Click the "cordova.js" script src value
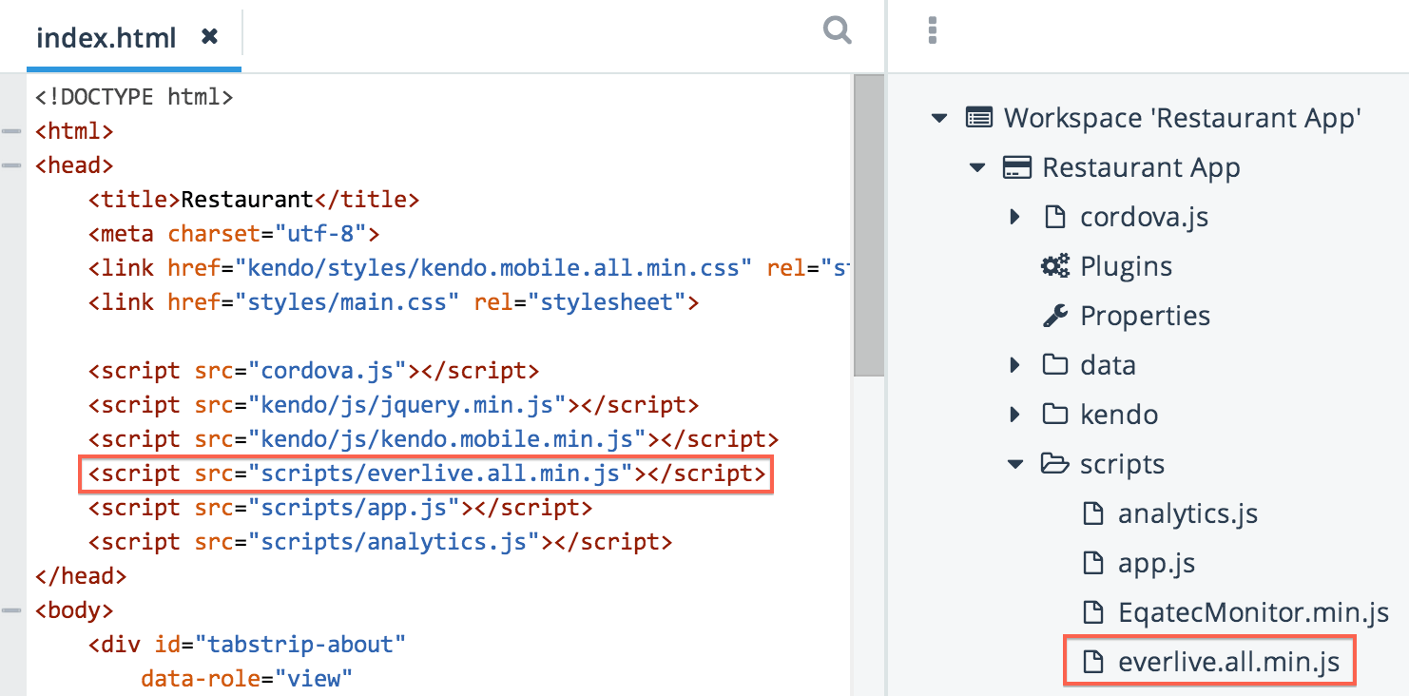This screenshot has height=696, width=1409. click(327, 371)
